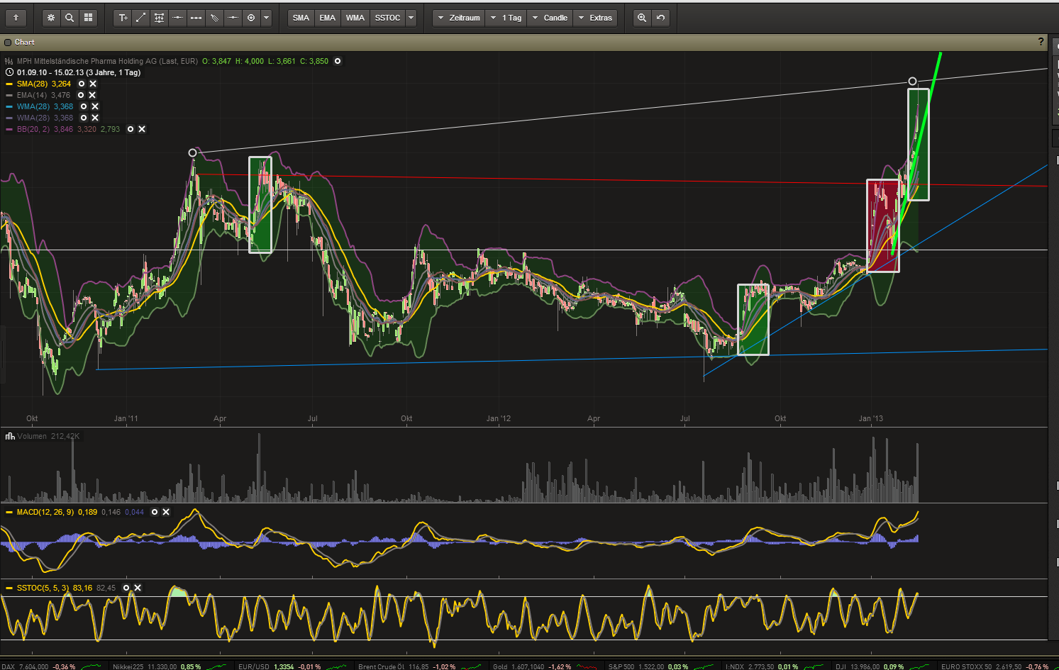
Task: Open the Zeitraum dropdown
Action: pos(459,18)
